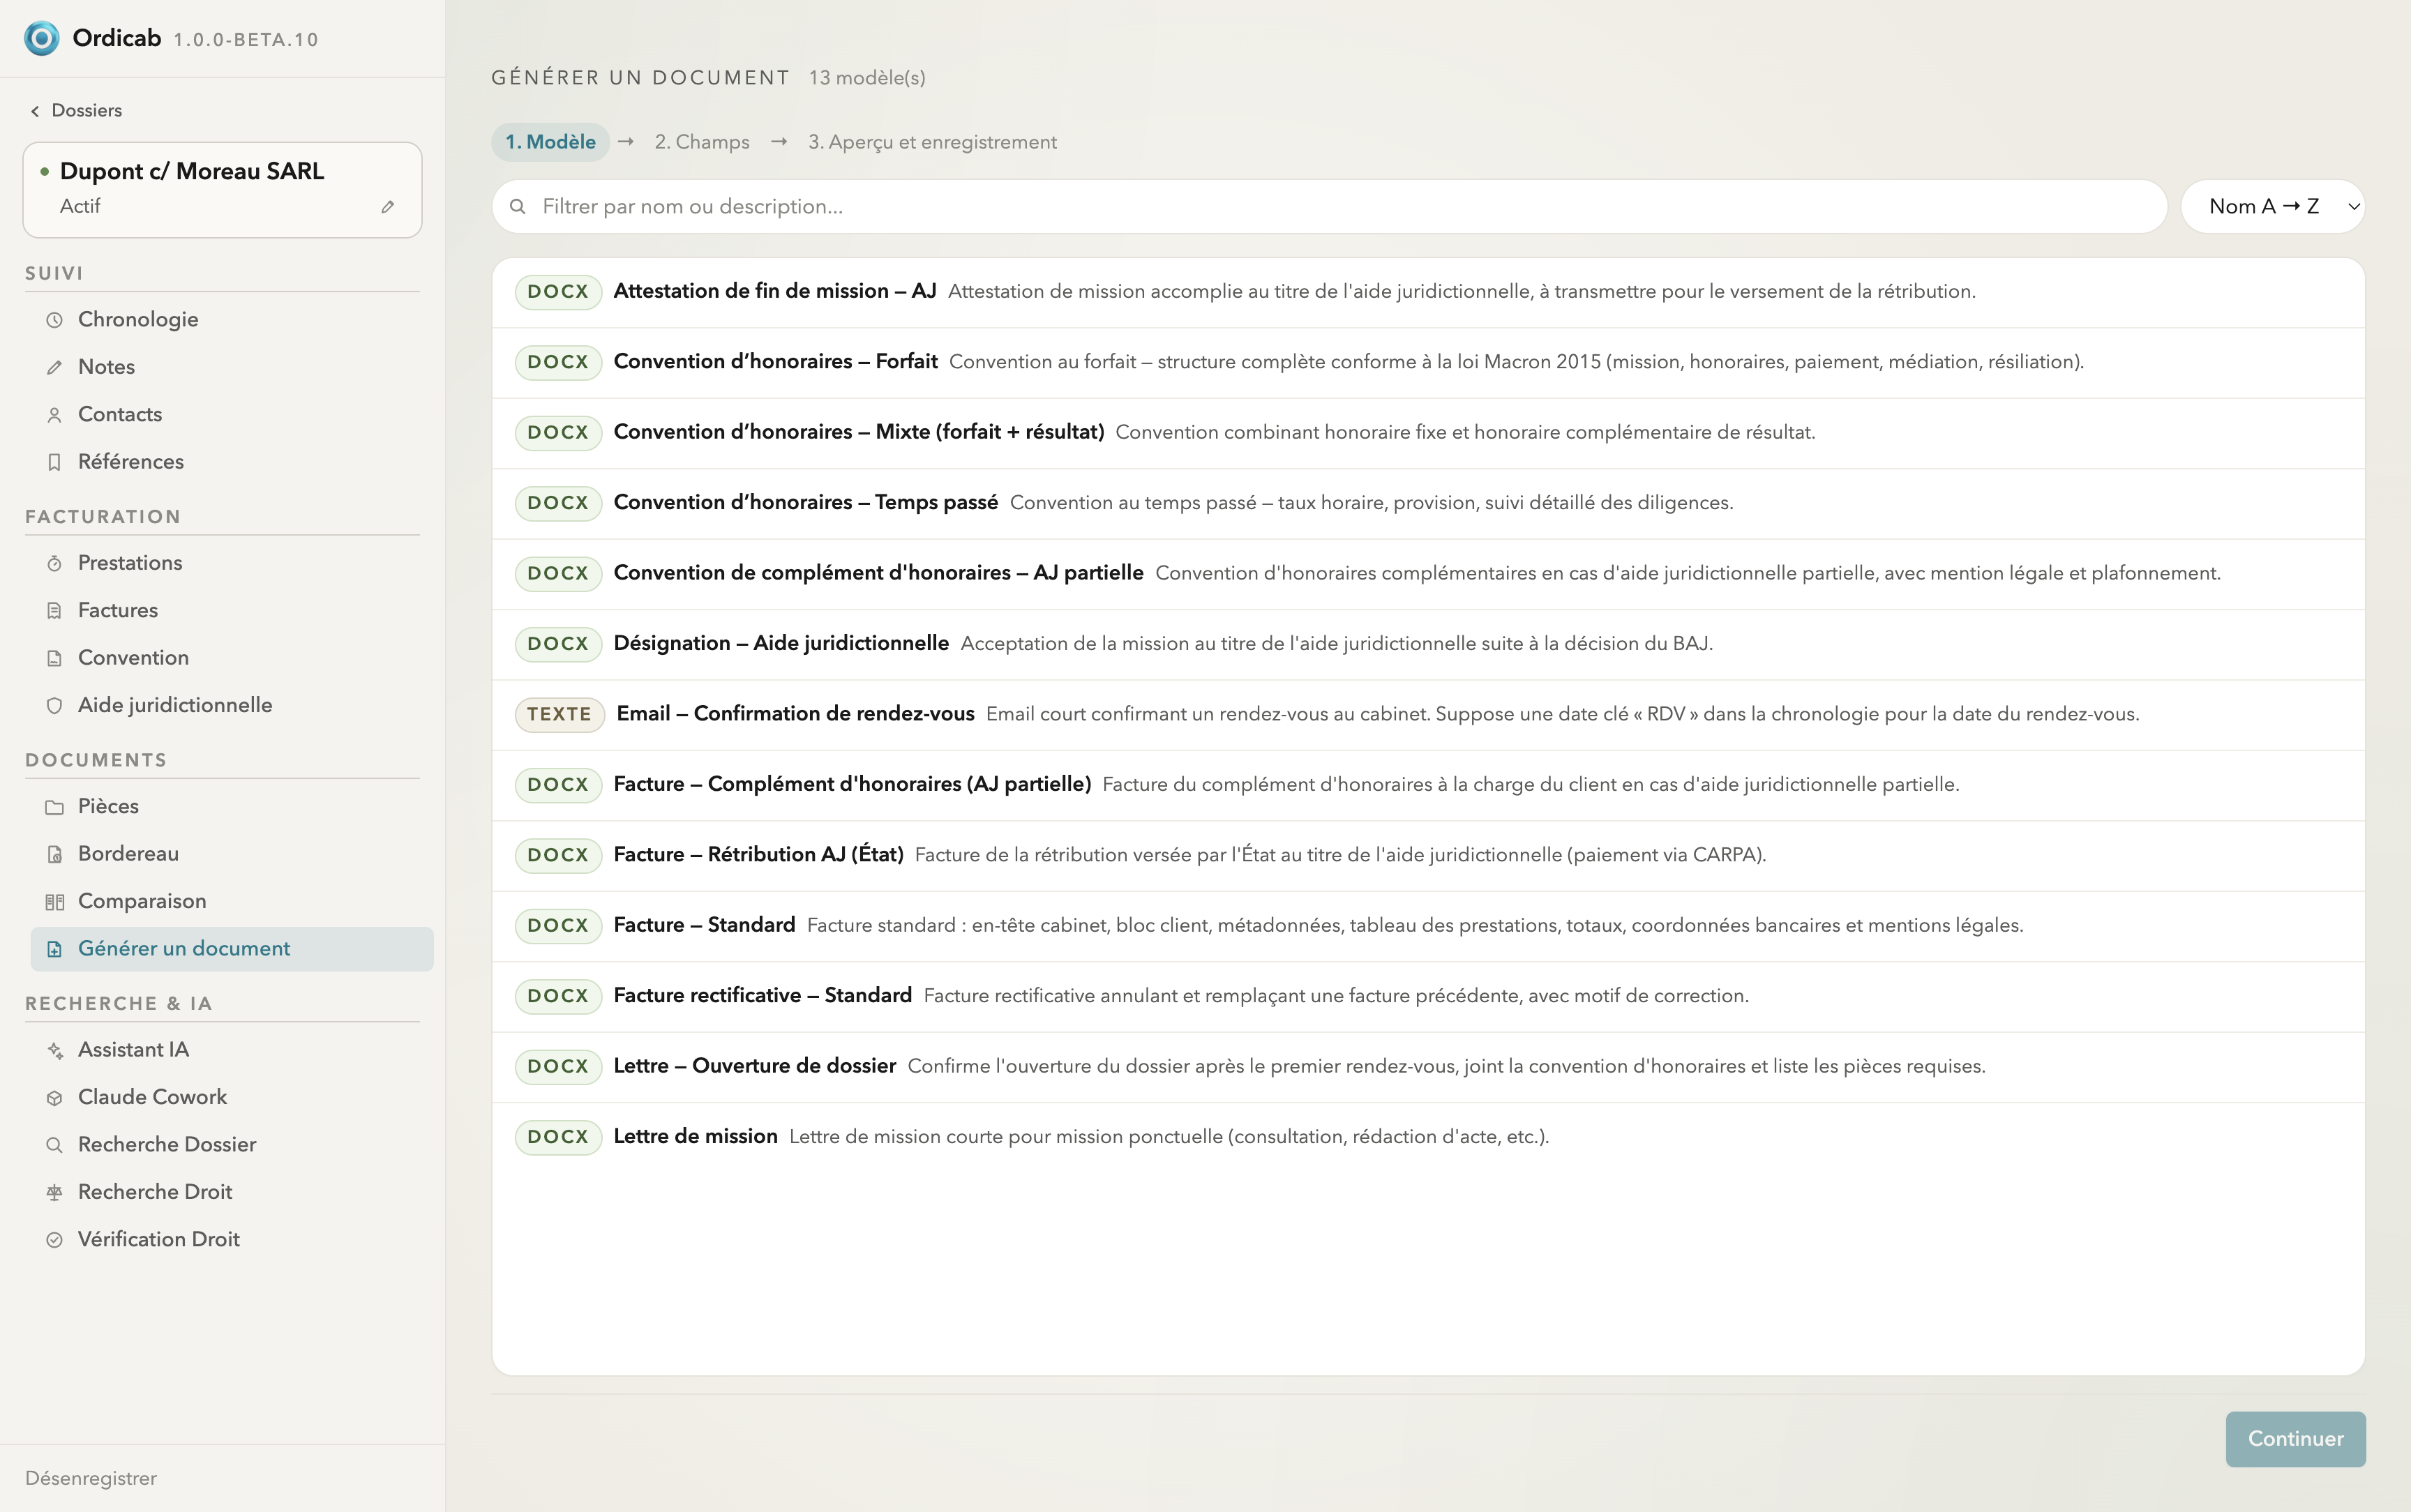The height and width of the screenshot is (1512, 2411).
Task: Click the Assistant IA sparkle icon
Action: tap(55, 1050)
